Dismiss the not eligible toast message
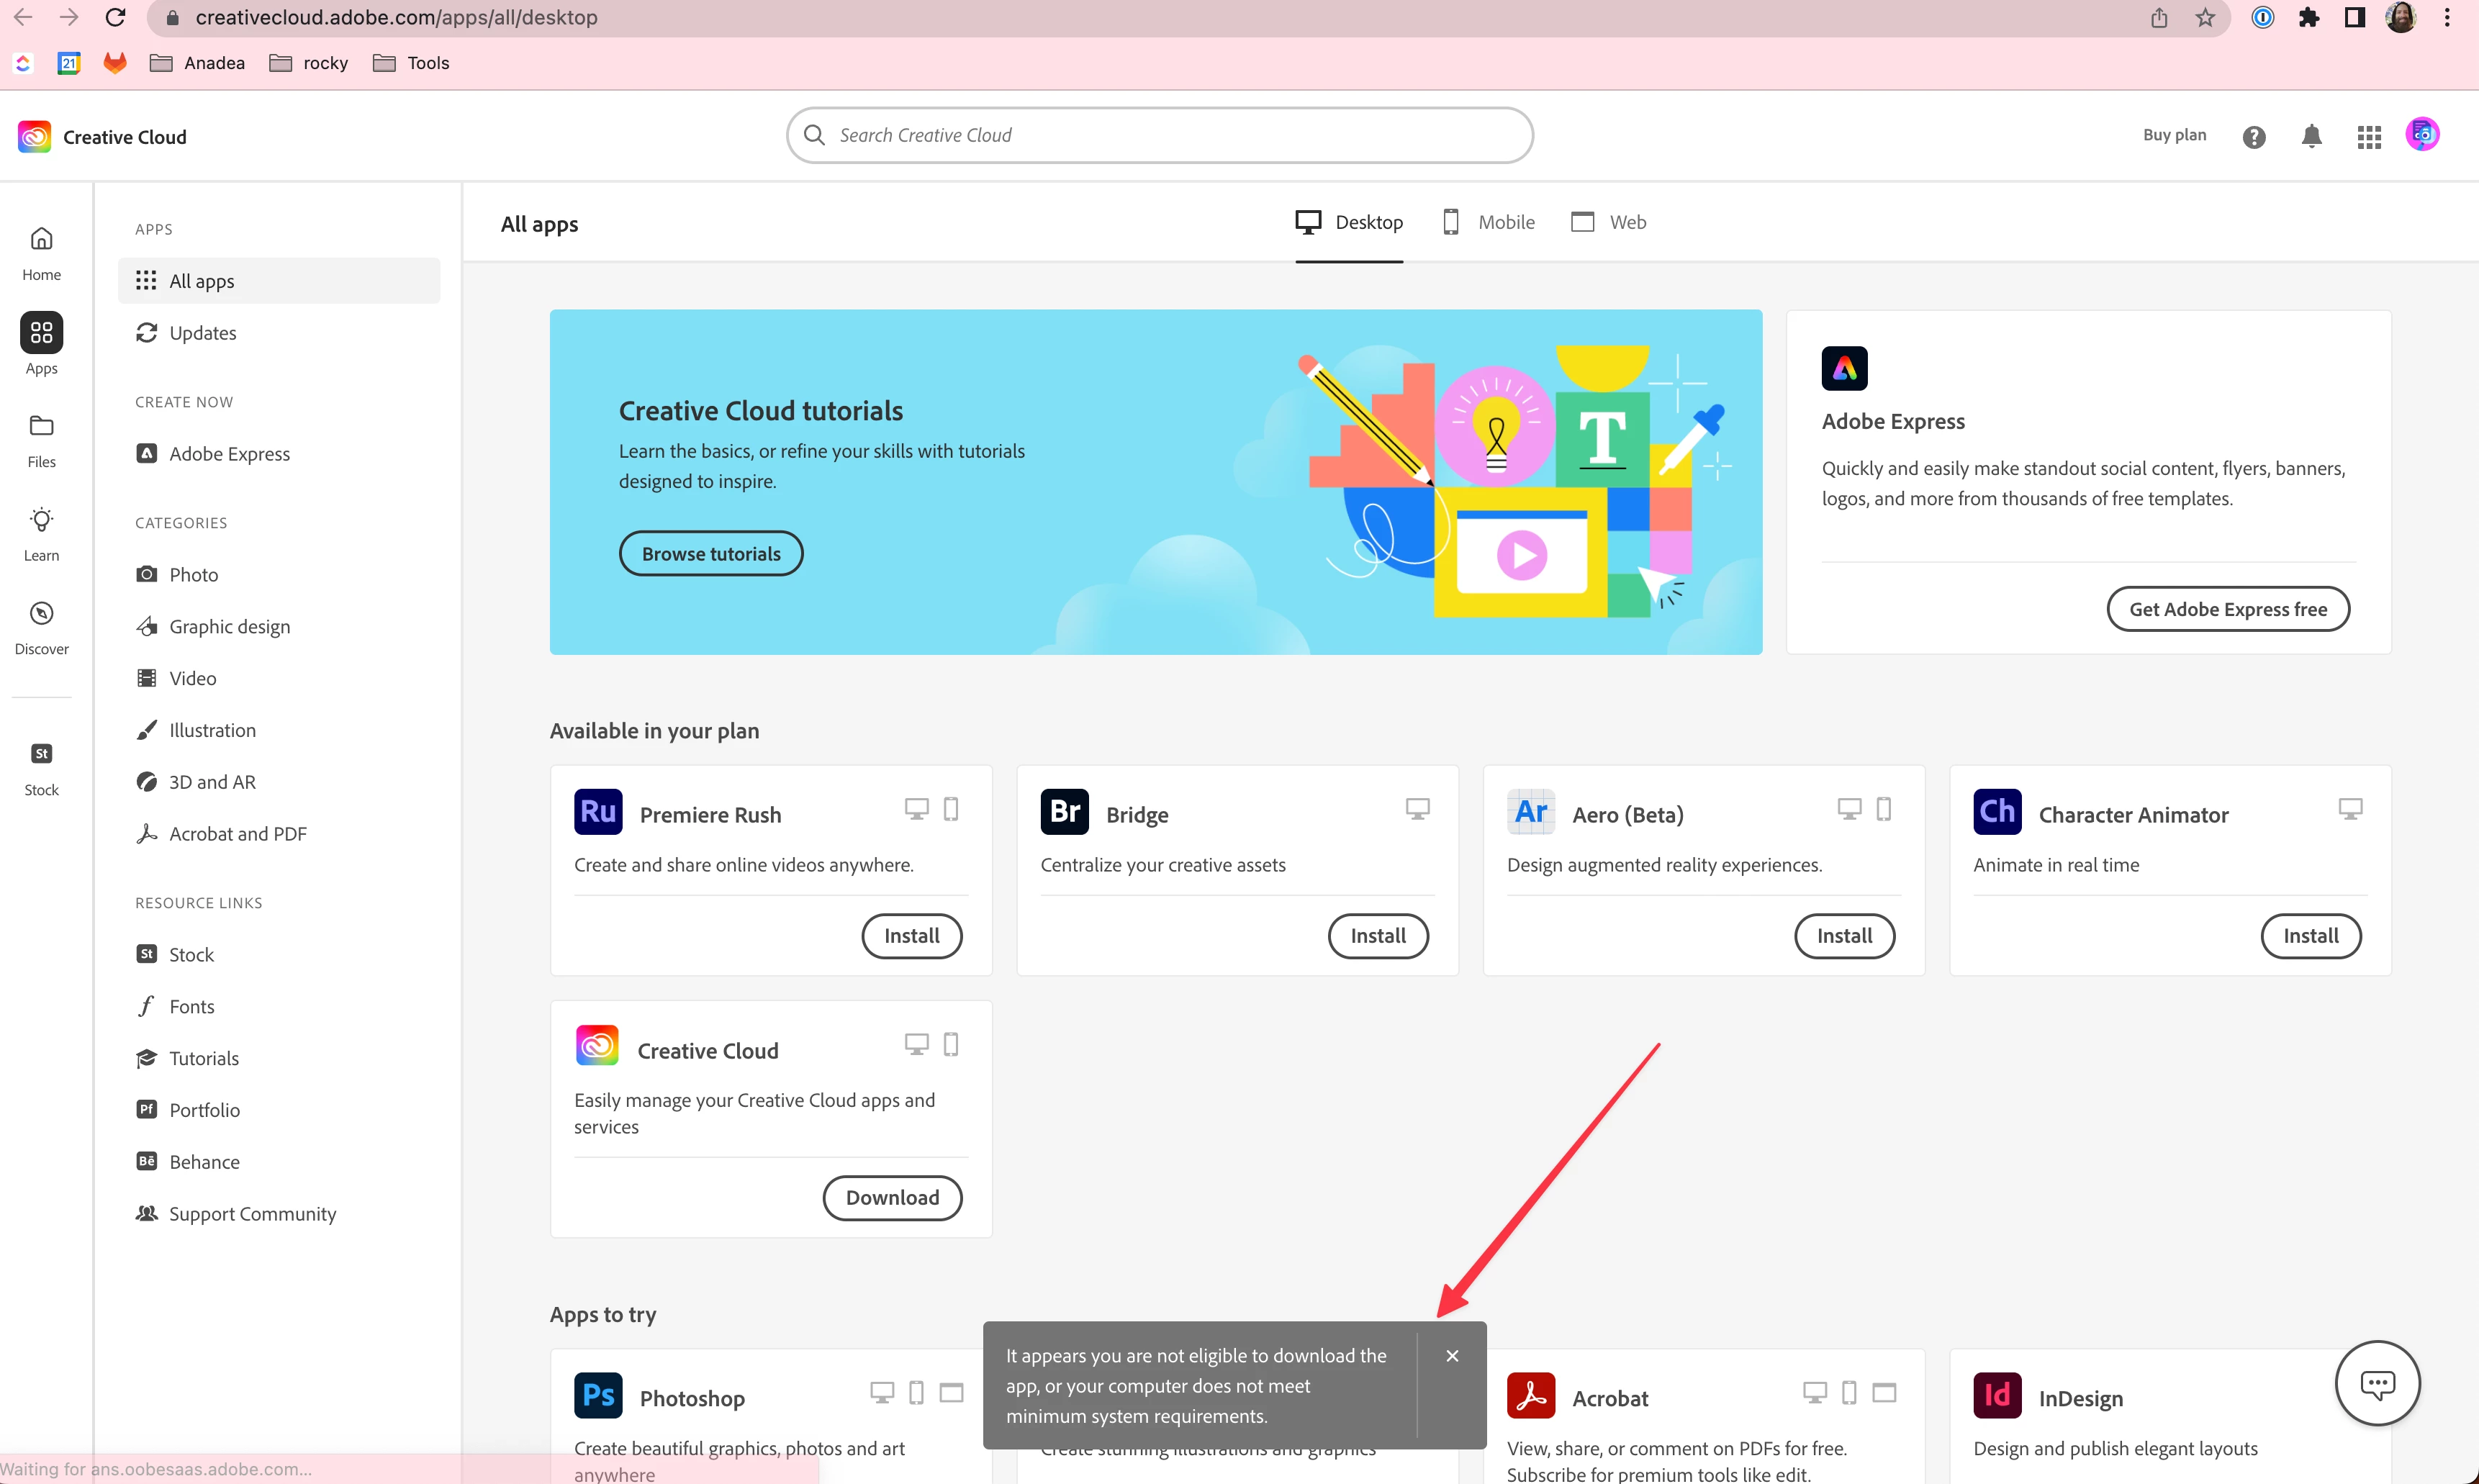The image size is (2479, 1484). (x=1452, y=1355)
